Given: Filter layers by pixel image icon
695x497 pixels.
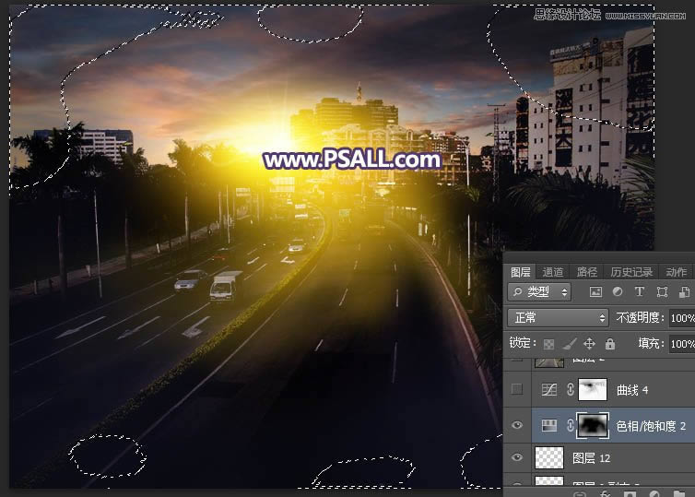Looking at the screenshot, I should [595, 292].
